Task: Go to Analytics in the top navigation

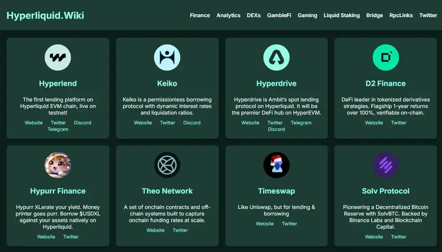Action: coord(229,15)
